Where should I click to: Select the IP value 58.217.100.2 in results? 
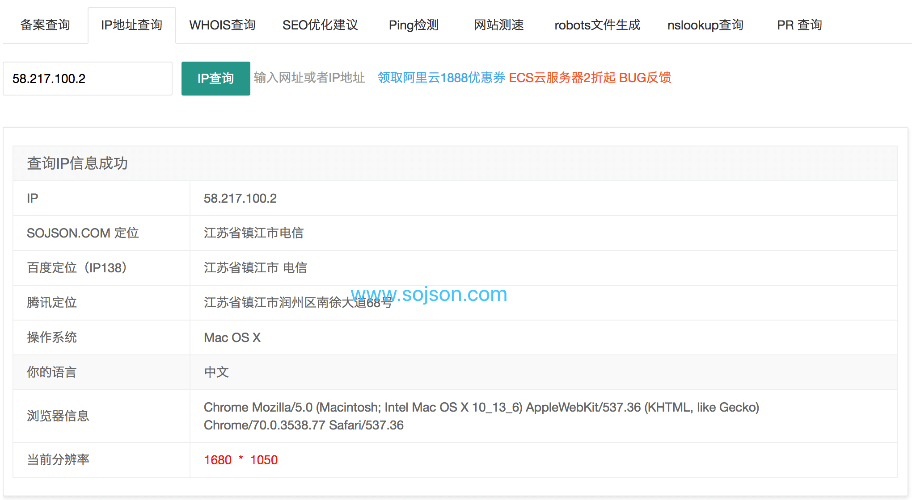click(x=241, y=198)
